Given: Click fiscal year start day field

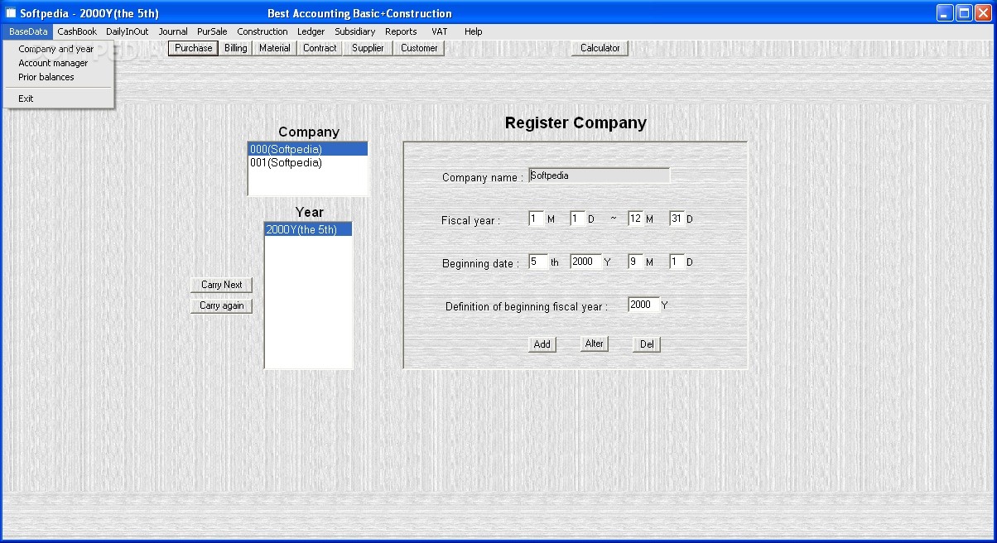Looking at the screenshot, I should click(577, 219).
